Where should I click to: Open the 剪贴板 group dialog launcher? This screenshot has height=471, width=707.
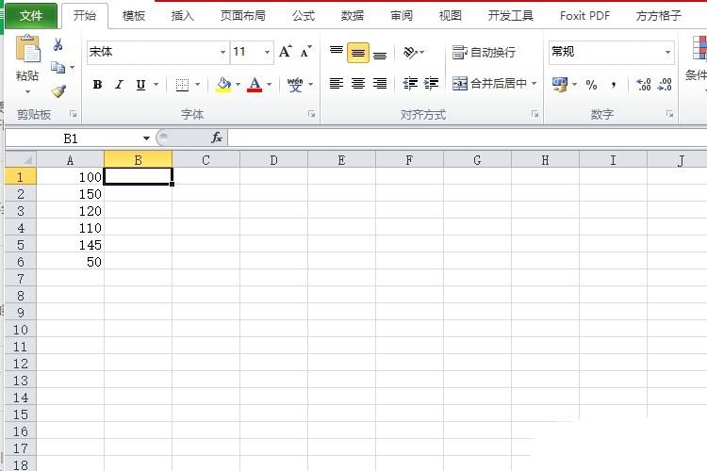coord(73,114)
